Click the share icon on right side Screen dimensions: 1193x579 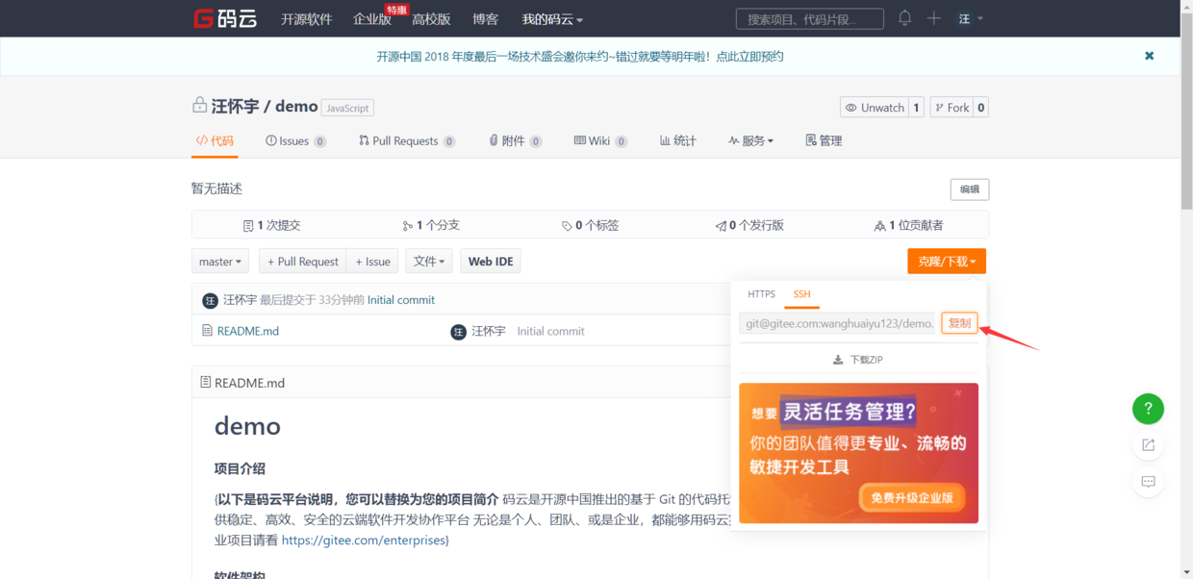click(1148, 445)
